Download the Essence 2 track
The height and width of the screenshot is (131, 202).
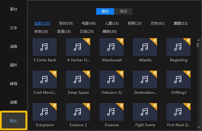88,105
